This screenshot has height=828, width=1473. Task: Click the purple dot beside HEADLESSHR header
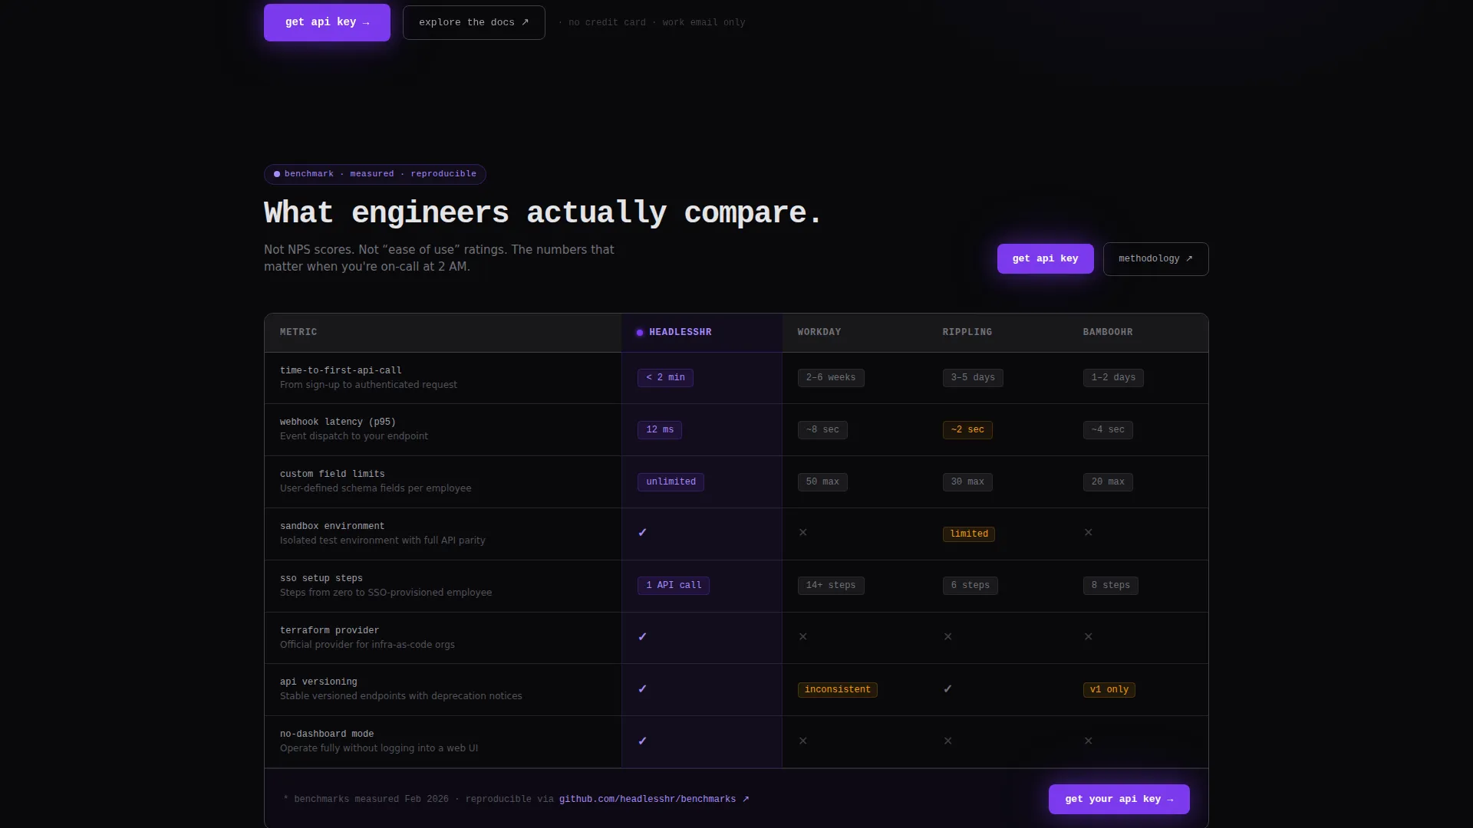640,333
